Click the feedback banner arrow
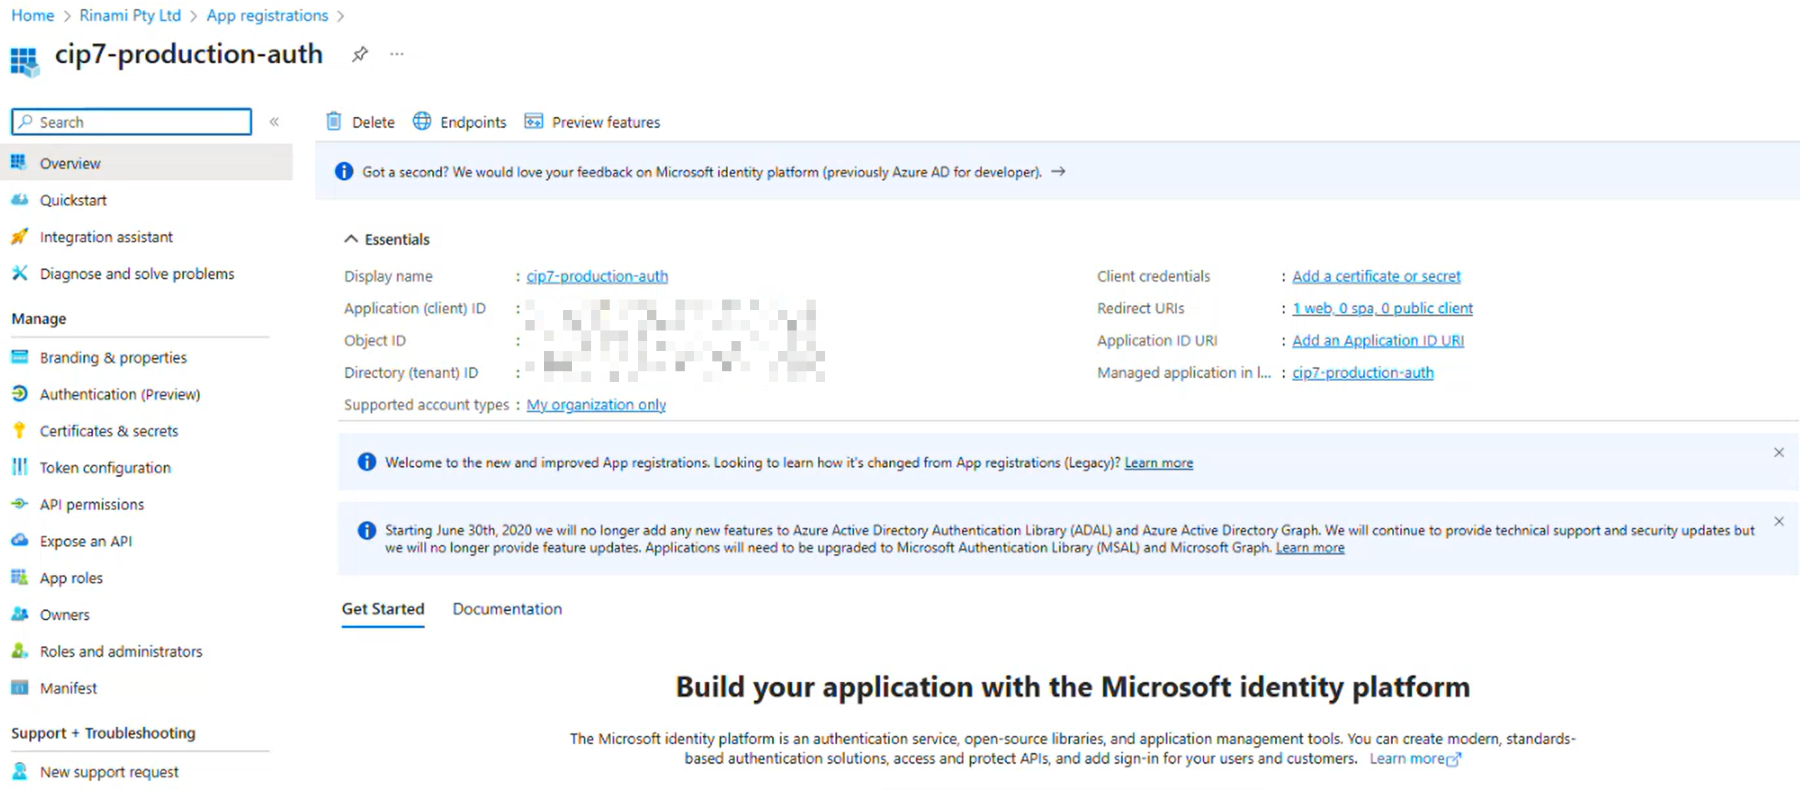 [1059, 171]
